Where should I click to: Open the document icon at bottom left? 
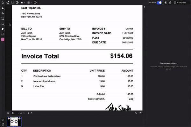3,124
